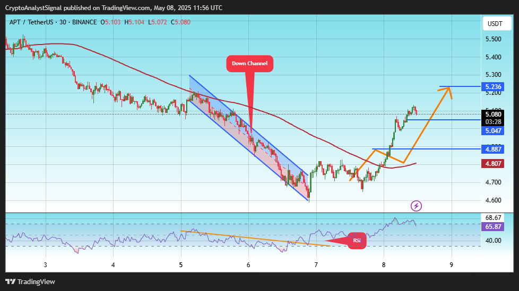This screenshot has width=519, height=291.
Task: Select the 5.236 price target label
Action: pos(493,86)
